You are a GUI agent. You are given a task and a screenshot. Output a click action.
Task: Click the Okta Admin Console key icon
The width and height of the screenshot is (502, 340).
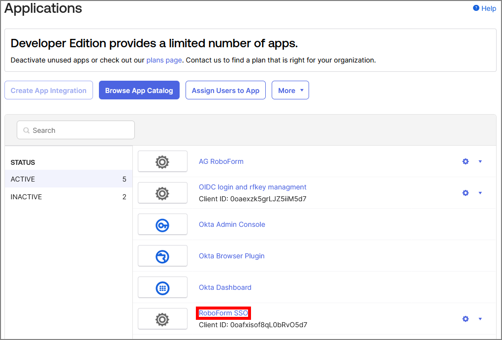(162, 225)
